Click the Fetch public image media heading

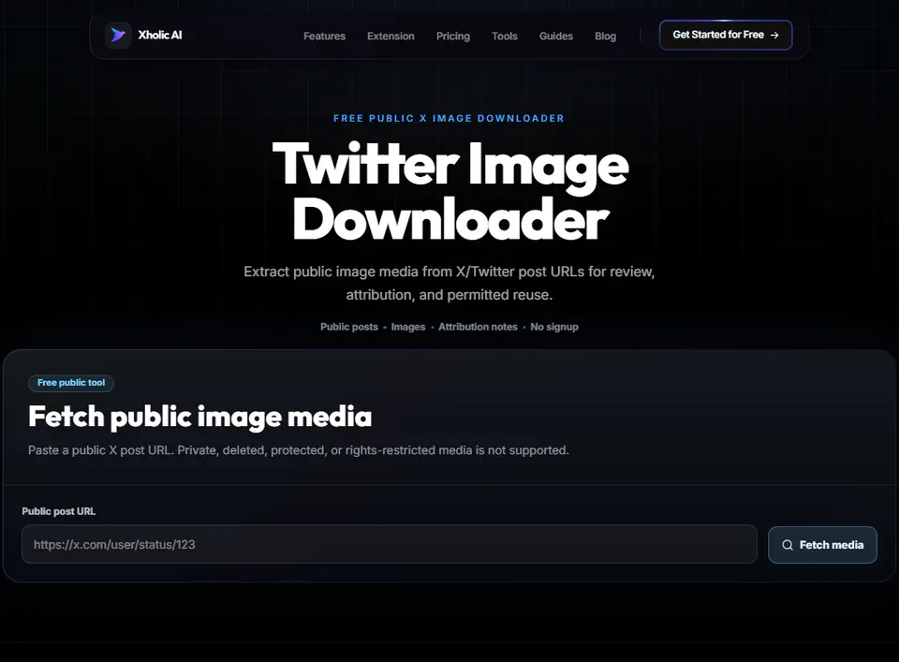(x=200, y=417)
